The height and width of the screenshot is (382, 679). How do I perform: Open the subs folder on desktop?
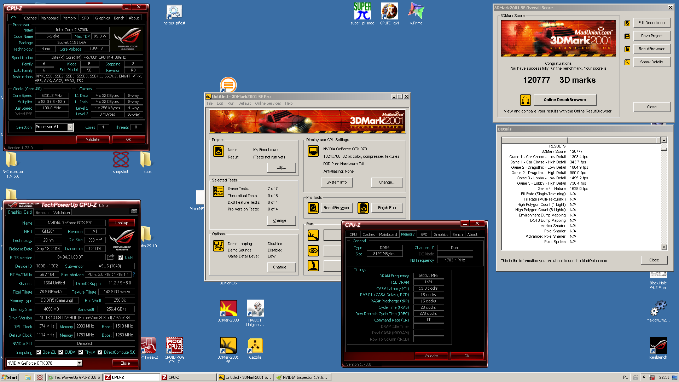click(147, 163)
